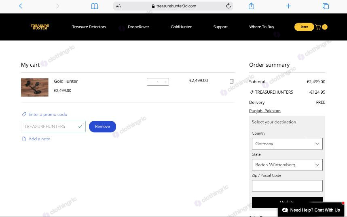Click the TREASUREHUNTER5 promo code field
This screenshot has height=217, width=347.
(53, 126)
